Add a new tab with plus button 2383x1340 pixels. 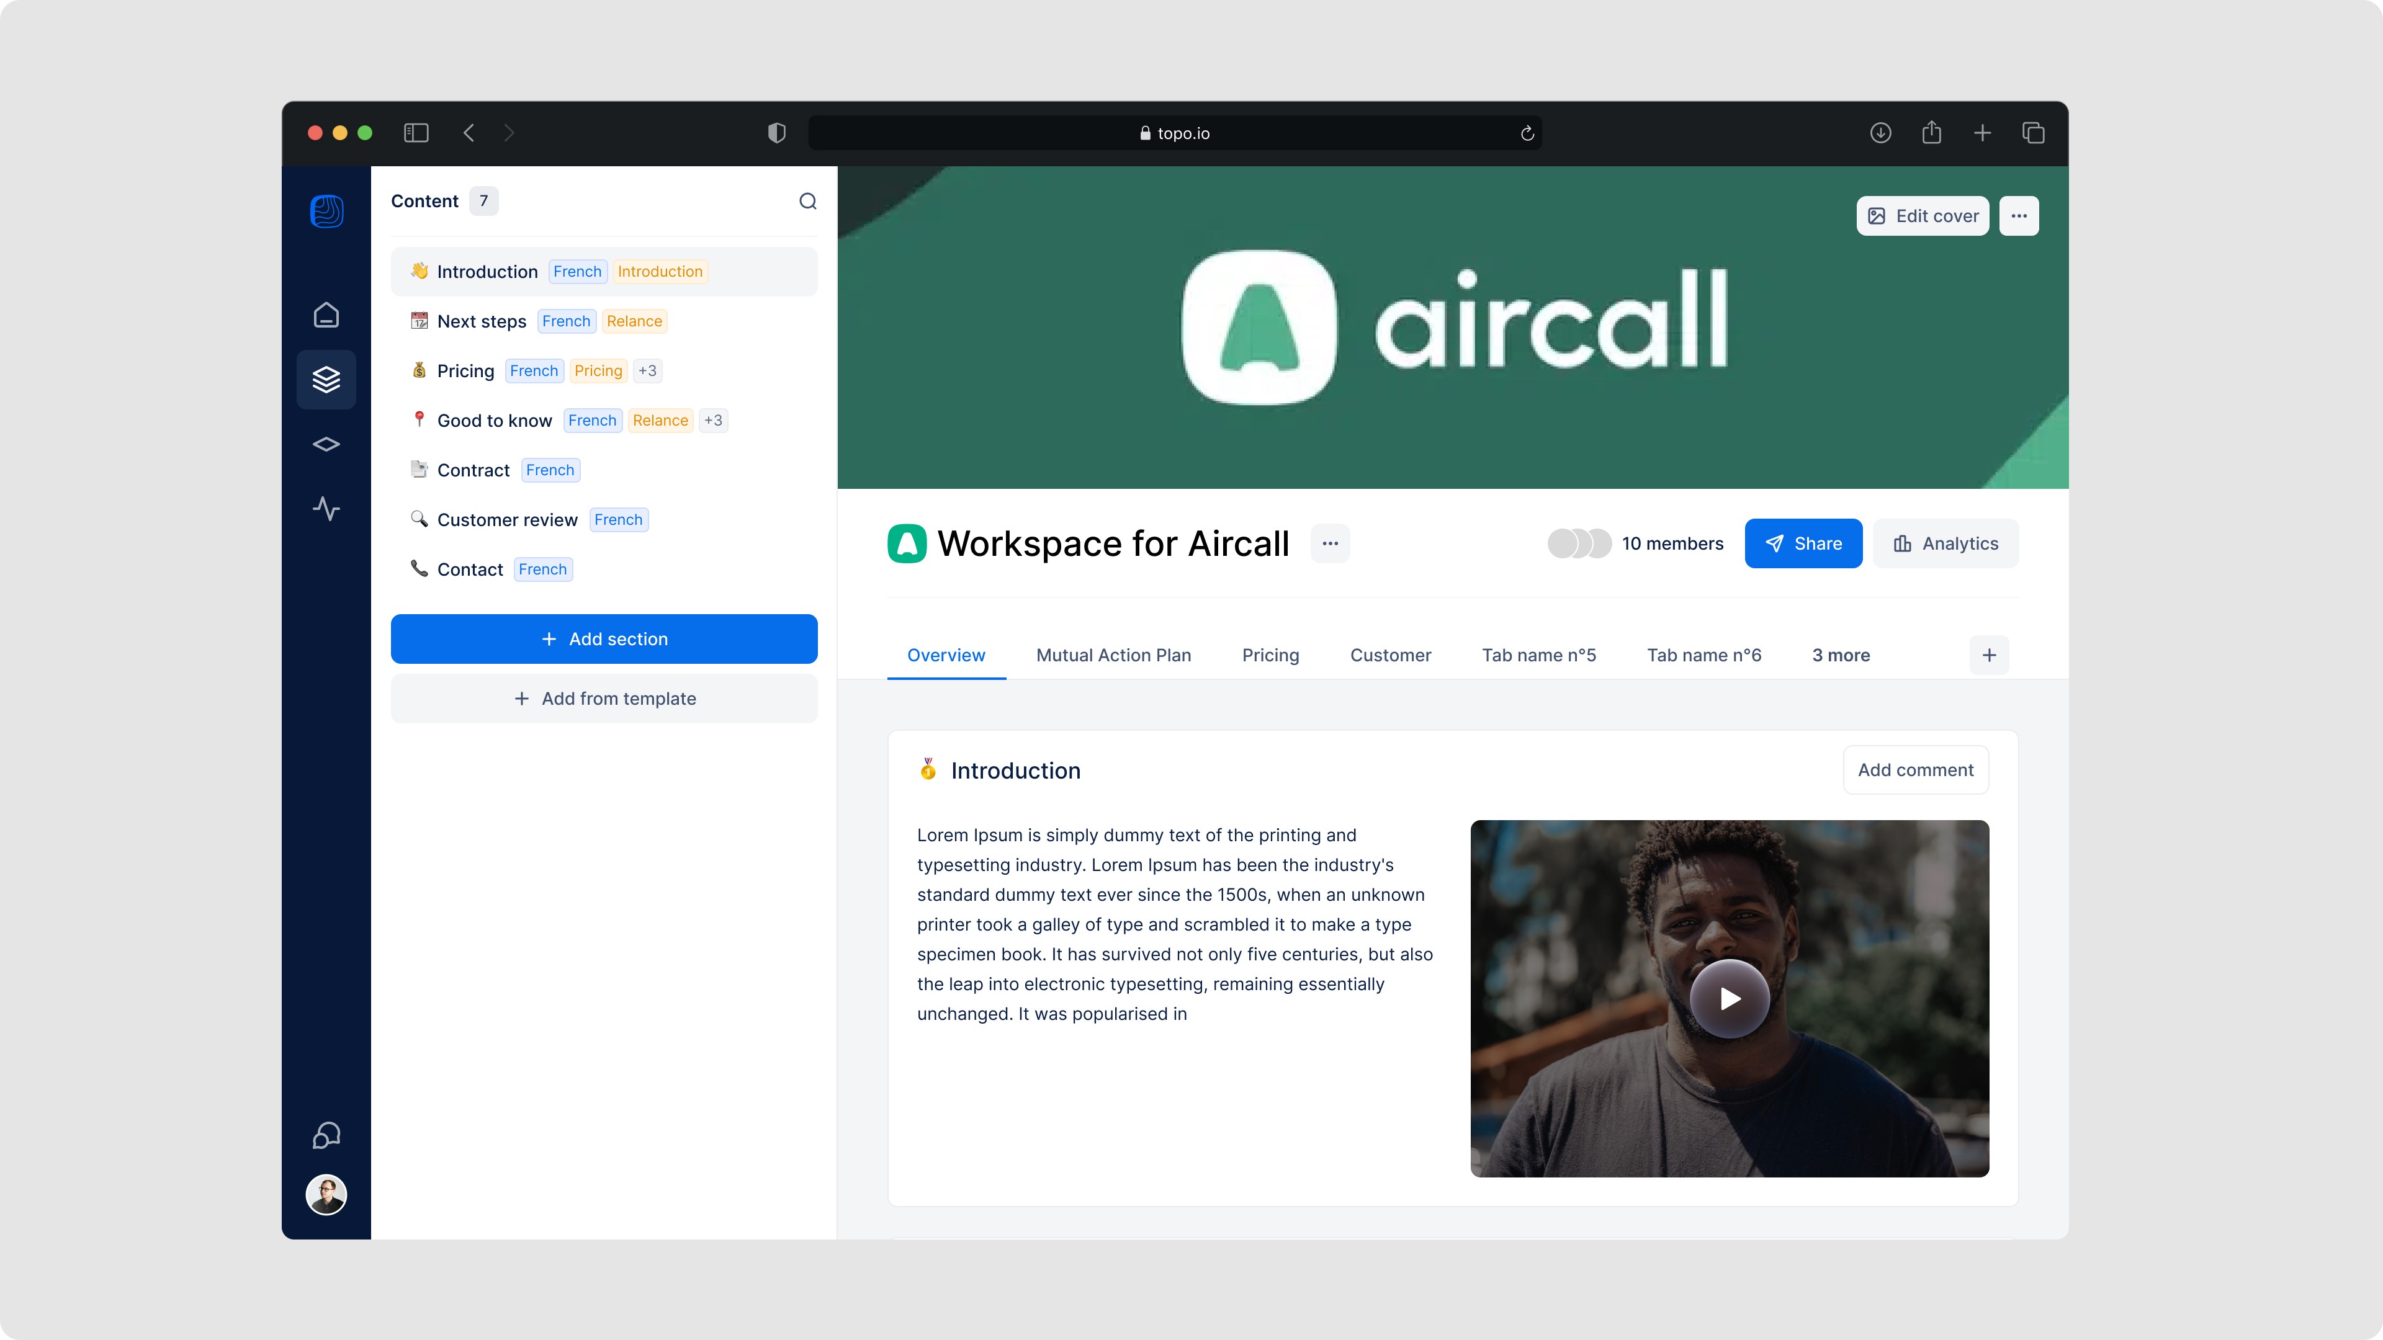1989,654
